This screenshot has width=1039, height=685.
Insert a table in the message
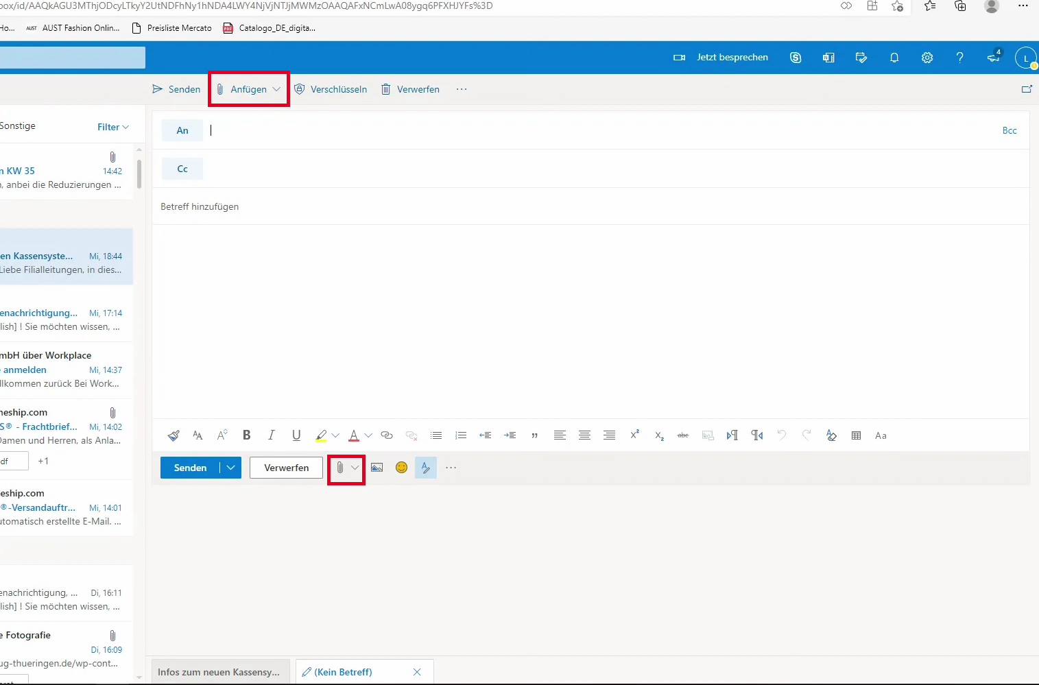(856, 435)
